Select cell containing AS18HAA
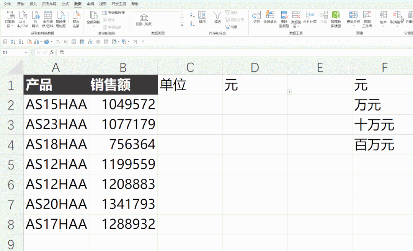 pyautogui.click(x=56, y=144)
